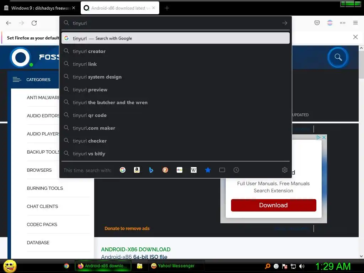Select 'tinyurl link' suggestion
This screenshot has width=364, height=273.
click(x=176, y=64)
